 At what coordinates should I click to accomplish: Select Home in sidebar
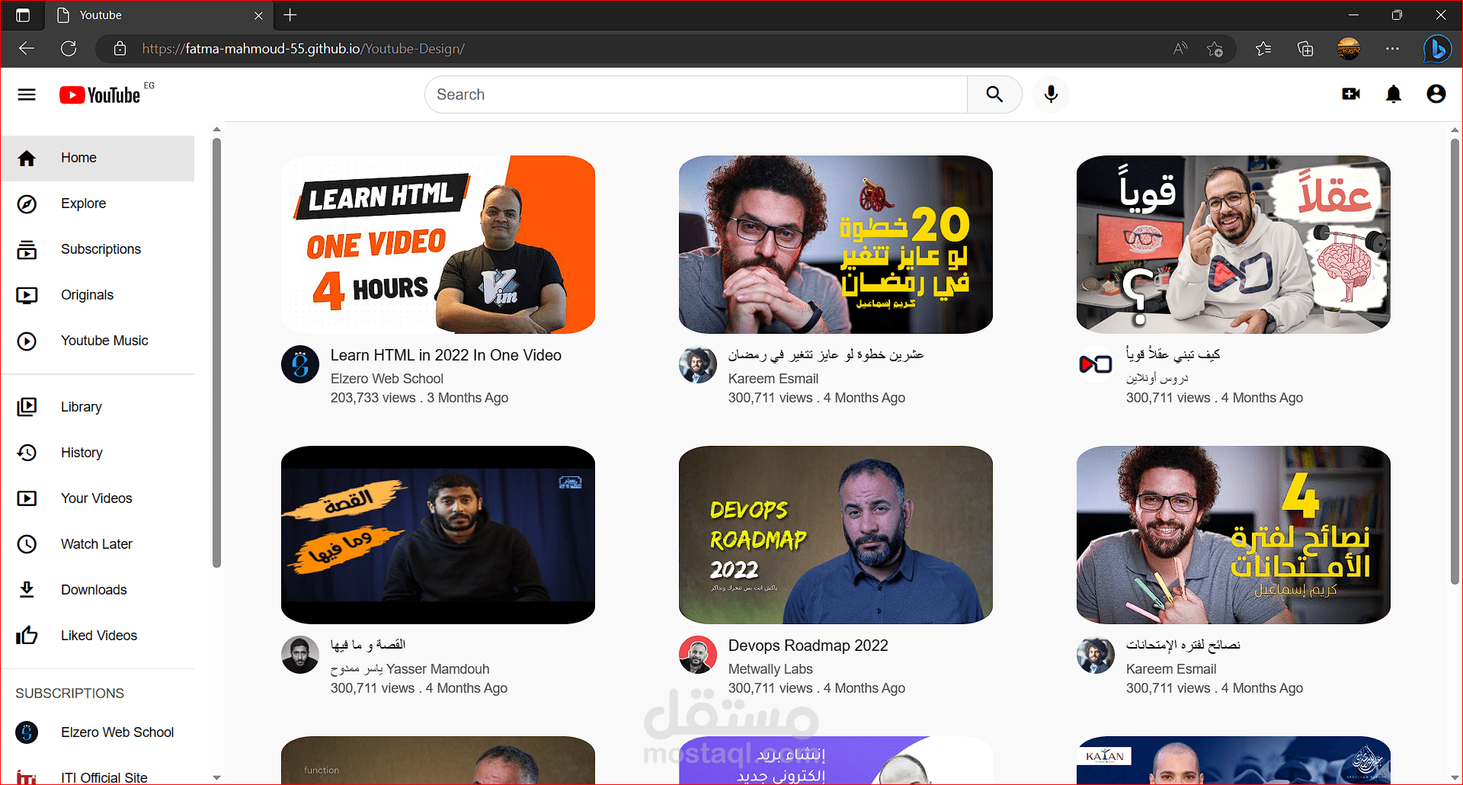click(98, 158)
